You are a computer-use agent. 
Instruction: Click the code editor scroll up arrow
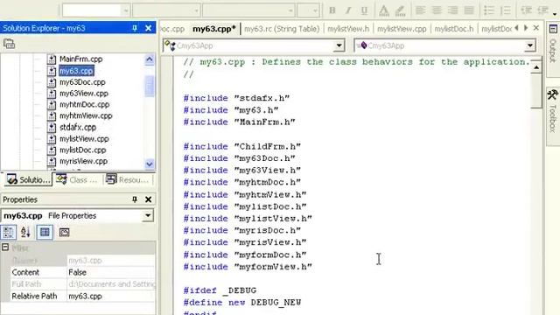[x=536, y=67]
